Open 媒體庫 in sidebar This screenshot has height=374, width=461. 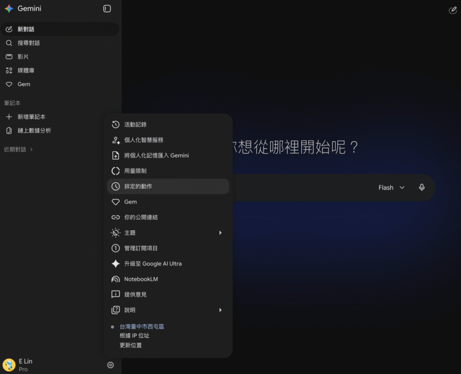[x=60, y=71]
